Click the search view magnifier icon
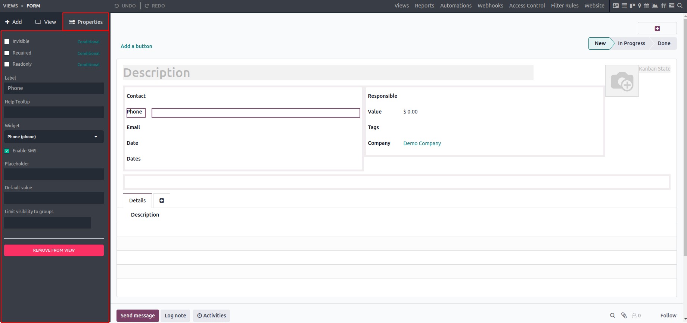 click(x=680, y=6)
